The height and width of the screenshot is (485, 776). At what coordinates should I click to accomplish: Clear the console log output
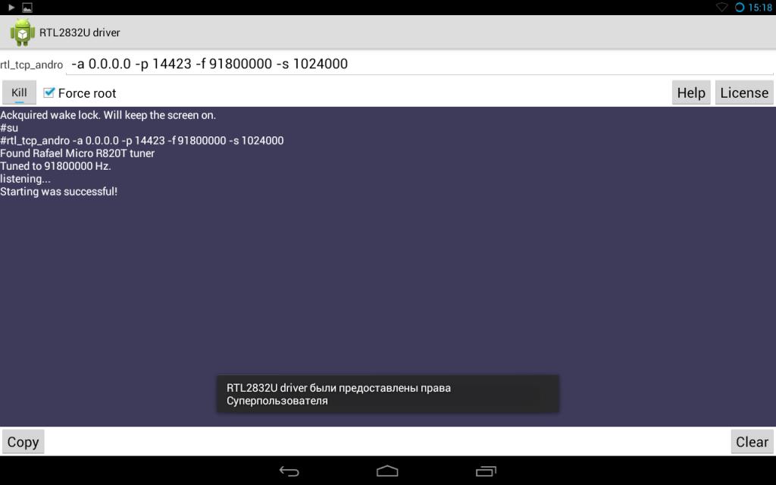click(x=752, y=442)
